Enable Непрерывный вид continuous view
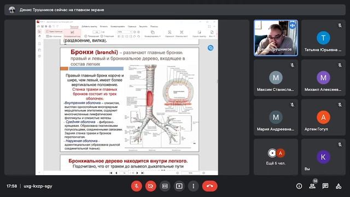 coord(72,34)
